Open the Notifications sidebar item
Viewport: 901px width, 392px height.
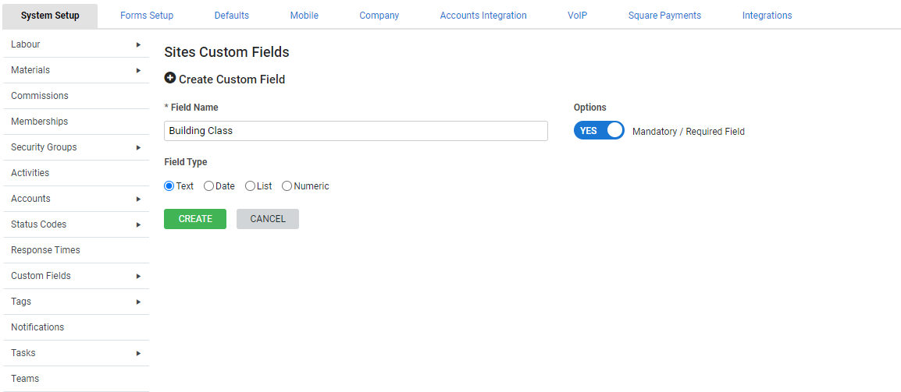pos(37,327)
